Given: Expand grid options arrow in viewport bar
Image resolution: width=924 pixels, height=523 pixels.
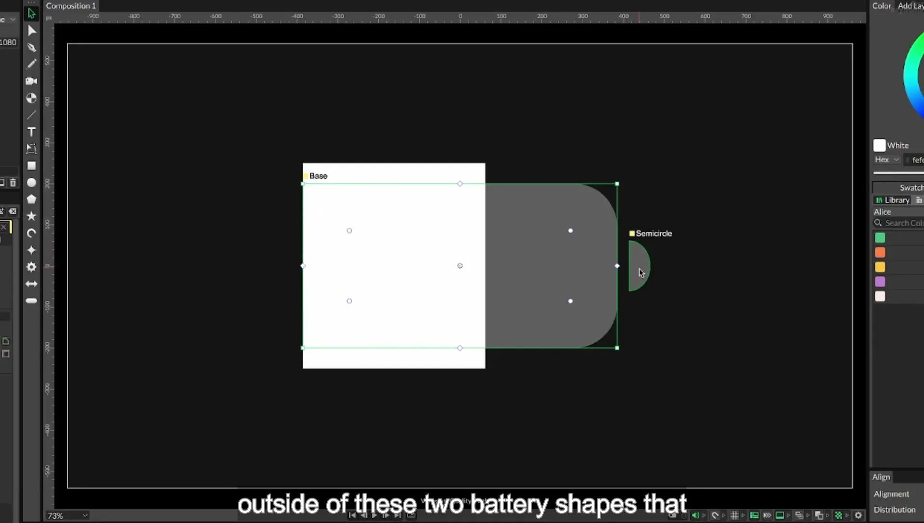Looking at the screenshot, I should (743, 515).
